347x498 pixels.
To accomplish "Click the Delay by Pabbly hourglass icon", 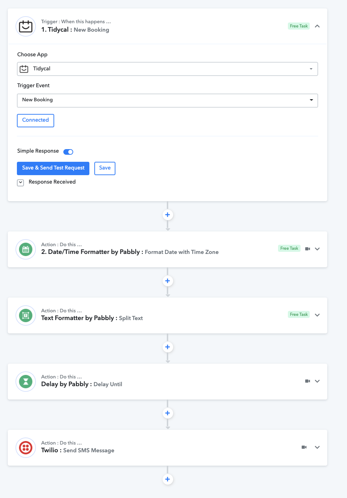I will (x=26, y=382).
